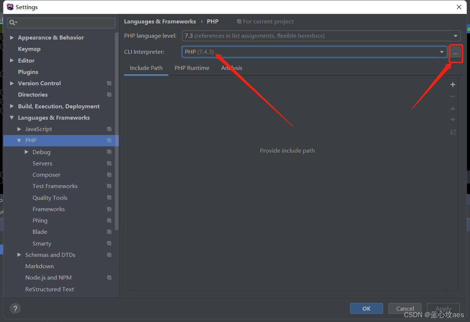The image size is (470, 322).
Task: Open the CLI Interpreter combo box
Action: [x=314, y=52]
